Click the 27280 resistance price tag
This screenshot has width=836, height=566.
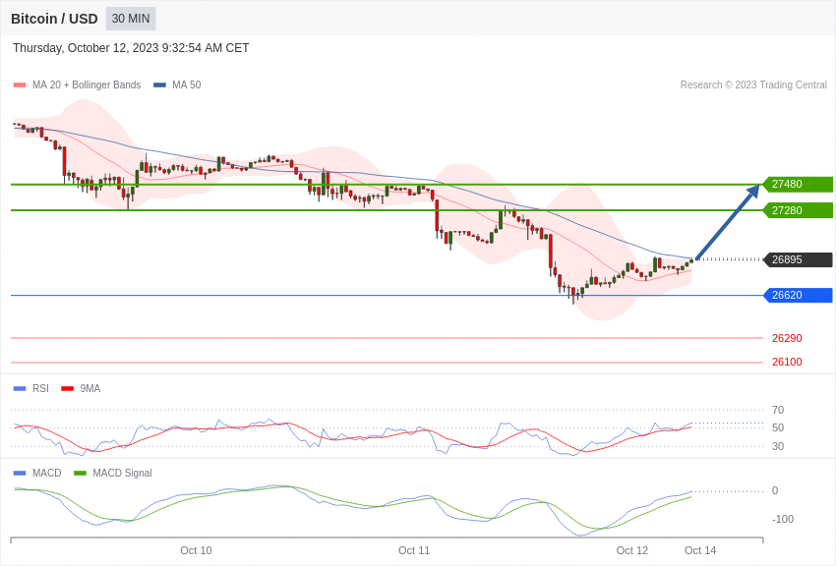(799, 210)
